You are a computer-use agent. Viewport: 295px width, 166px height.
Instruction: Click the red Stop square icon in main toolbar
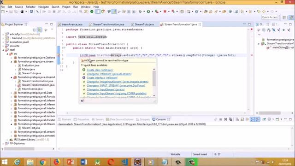(165, 12)
